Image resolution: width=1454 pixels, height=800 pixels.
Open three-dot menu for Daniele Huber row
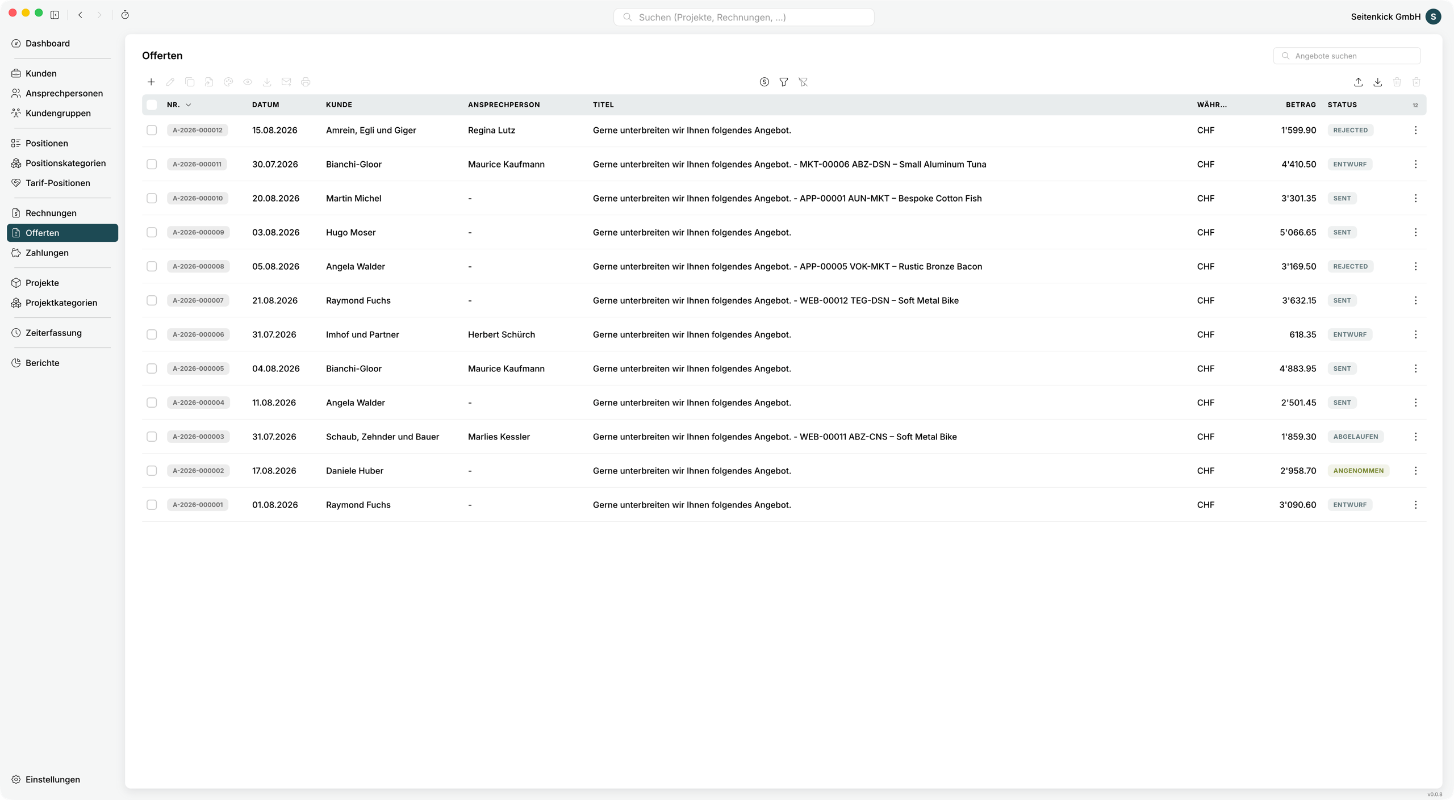point(1415,471)
